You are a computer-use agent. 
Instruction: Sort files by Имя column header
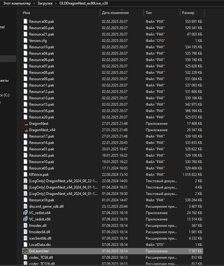coord(26,13)
